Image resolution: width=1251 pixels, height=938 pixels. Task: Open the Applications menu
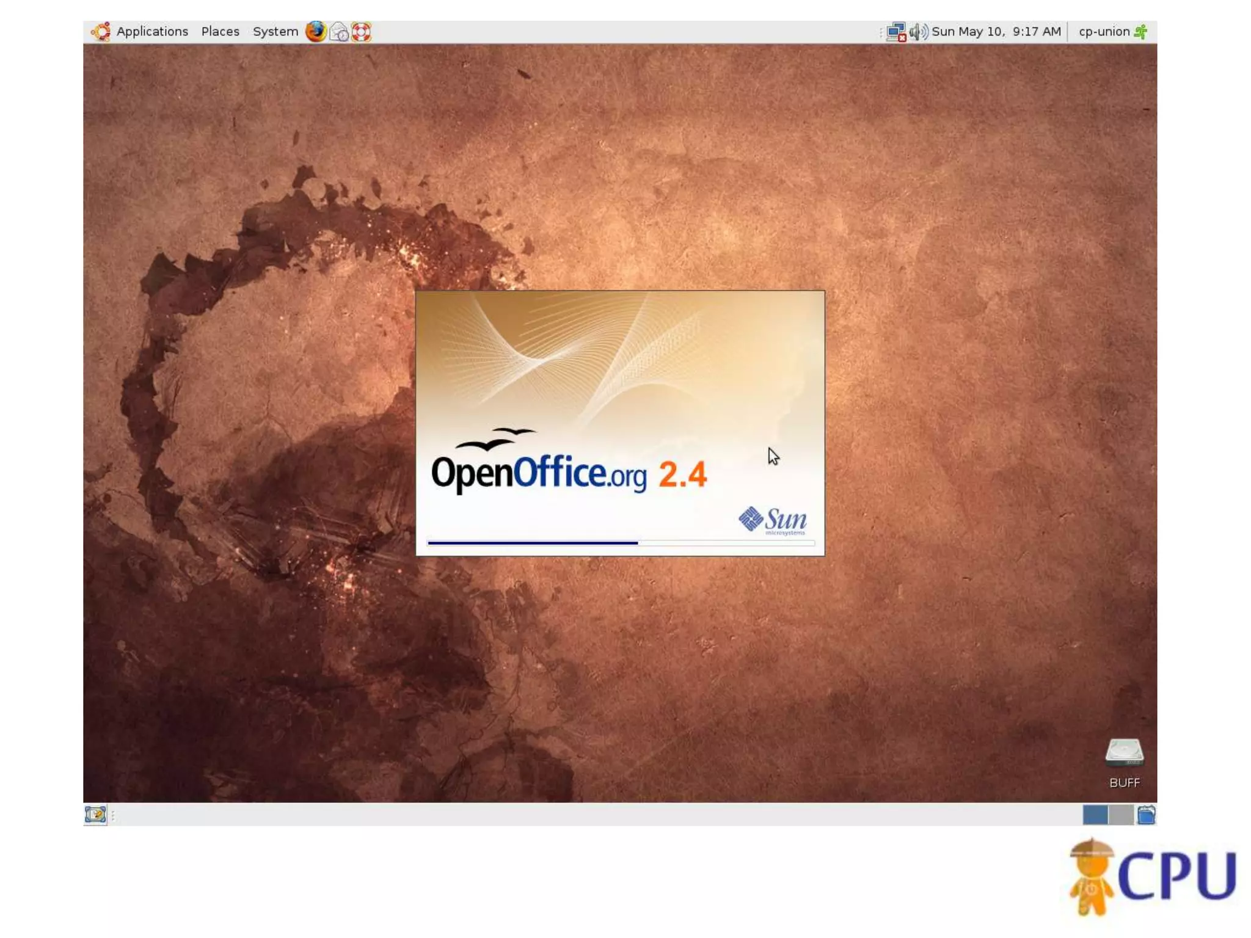(x=152, y=31)
